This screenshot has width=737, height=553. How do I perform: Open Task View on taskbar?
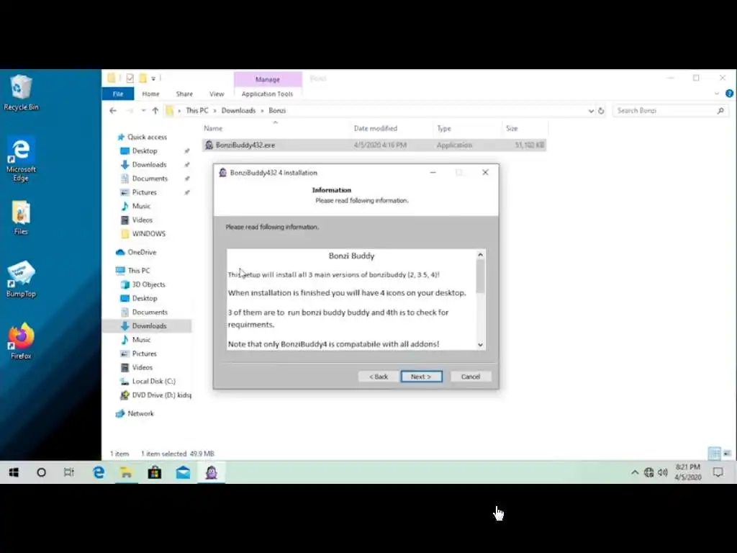pos(68,472)
